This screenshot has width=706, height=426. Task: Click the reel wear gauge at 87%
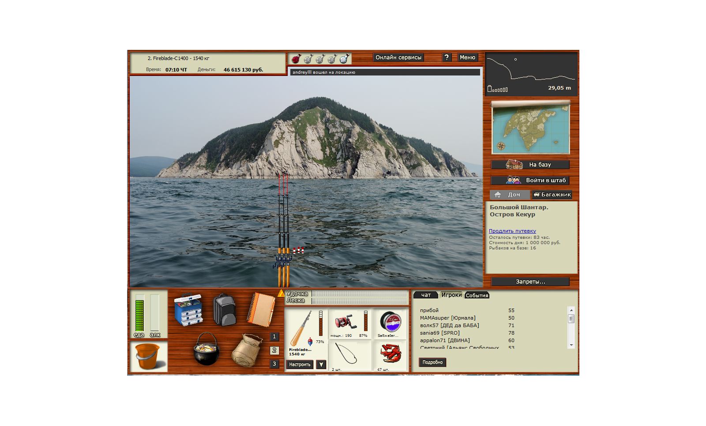click(366, 321)
